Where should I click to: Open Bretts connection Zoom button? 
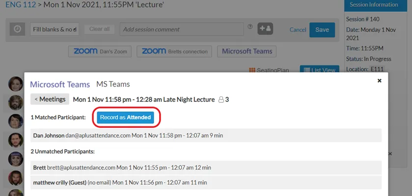174,51
